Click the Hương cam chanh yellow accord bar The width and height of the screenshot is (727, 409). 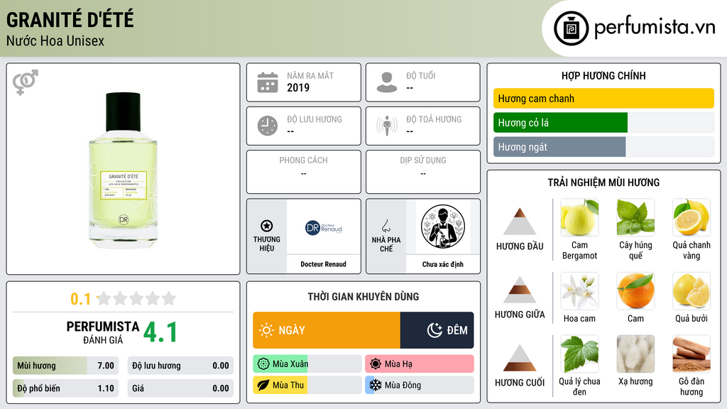603,98
